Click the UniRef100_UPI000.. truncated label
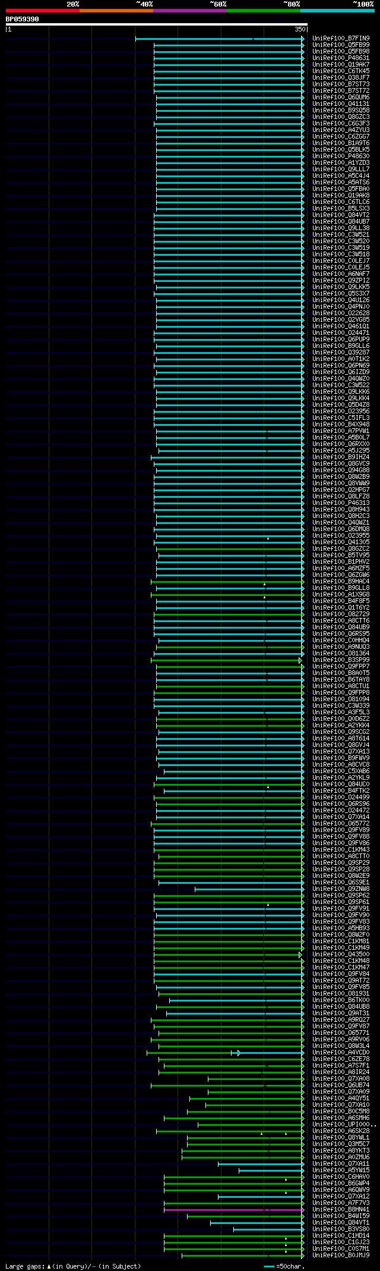The width and height of the screenshot is (380, 1271). click(344, 1125)
